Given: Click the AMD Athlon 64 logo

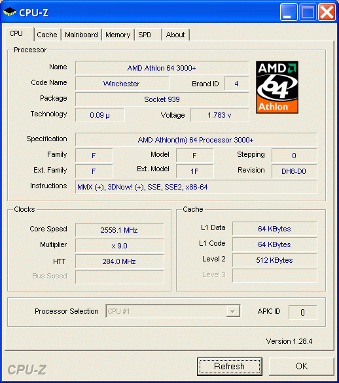Looking at the screenshot, I should (x=277, y=87).
